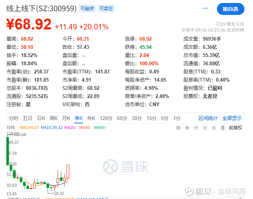The width and height of the screenshot is (253, 199).
Task: Select the 周K chart tab
Action: 54,118
